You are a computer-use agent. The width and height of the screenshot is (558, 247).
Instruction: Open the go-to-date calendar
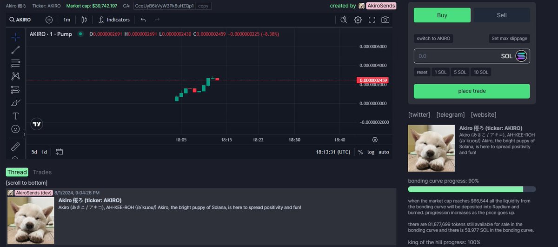59,152
